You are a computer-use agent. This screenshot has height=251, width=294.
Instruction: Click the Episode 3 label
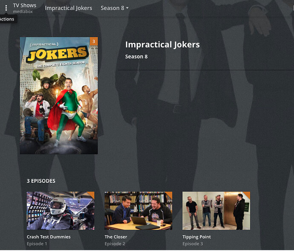pyautogui.click(x=193, y=244)
